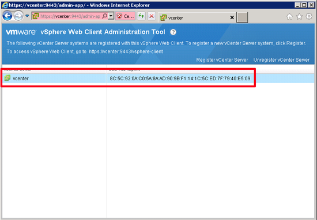Select the vcenter server row
The image size is (317, 220).
click(158, 79)
